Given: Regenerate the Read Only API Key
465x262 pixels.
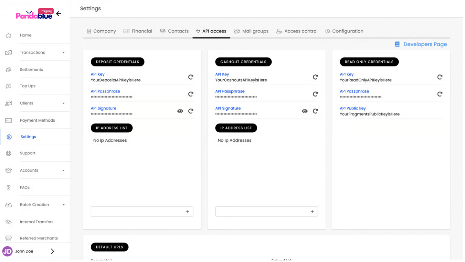Looking at the screenshot, I should (439, 77).
